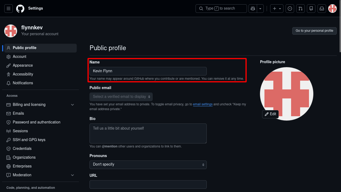Follow the email settings link
This screenshot has width=341, height=192.
pos(203,104)
